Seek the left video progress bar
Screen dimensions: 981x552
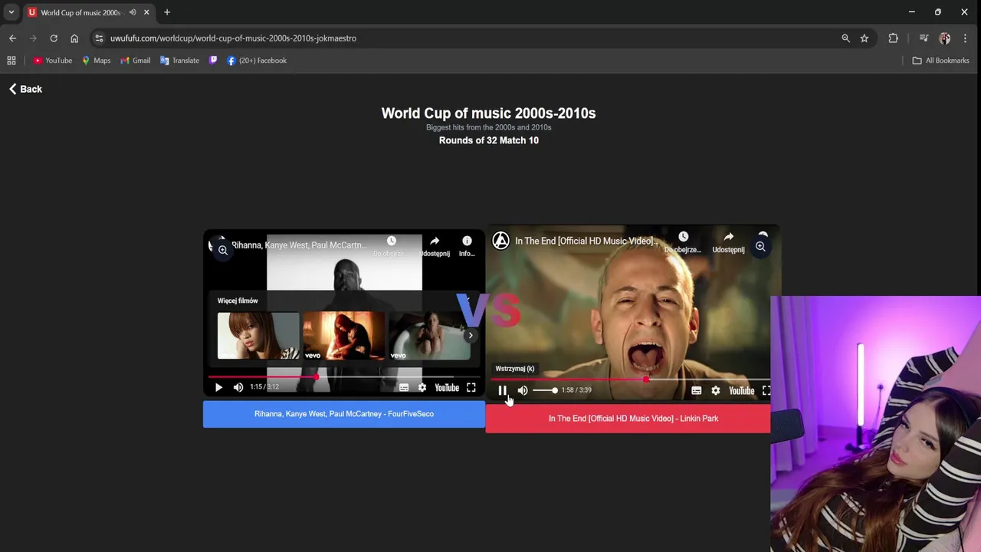344,377
